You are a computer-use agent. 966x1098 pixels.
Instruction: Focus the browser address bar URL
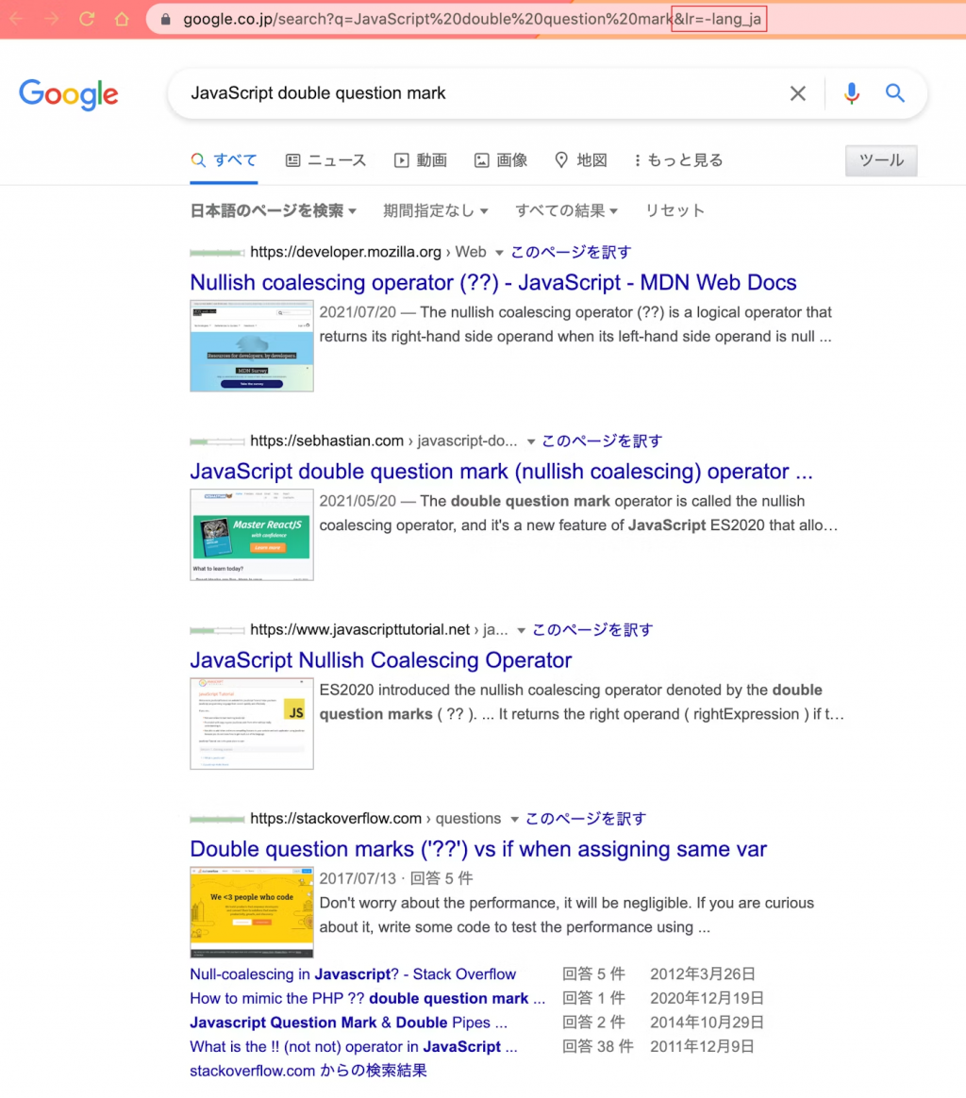click(x=472, y=19)
